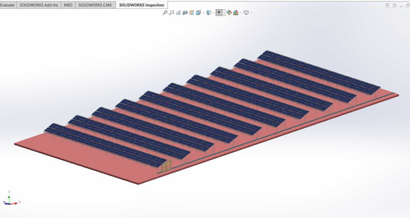Viewport: 410px width, 218px height.
Task: Click the Apply Scene icon
Action: click(x=236, y=13)
